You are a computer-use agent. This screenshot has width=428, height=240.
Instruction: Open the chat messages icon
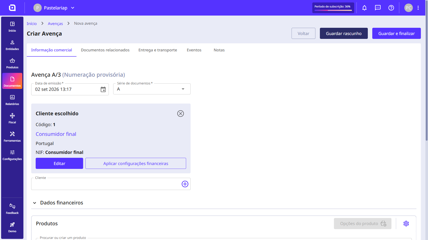378,8
